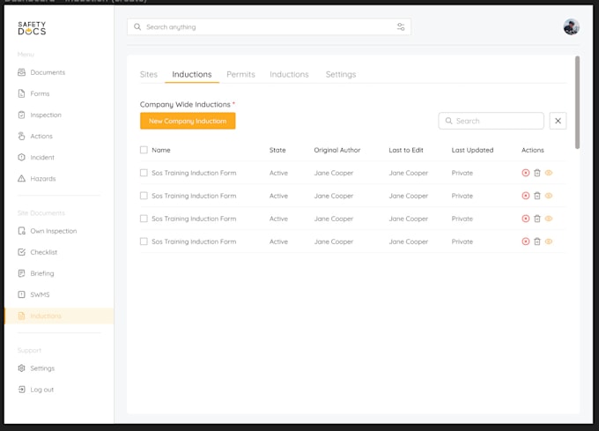The width and height of the screenshot is (599, 431).
Task: Open Settings under Support in the sidebar
Action: (36, 368)
